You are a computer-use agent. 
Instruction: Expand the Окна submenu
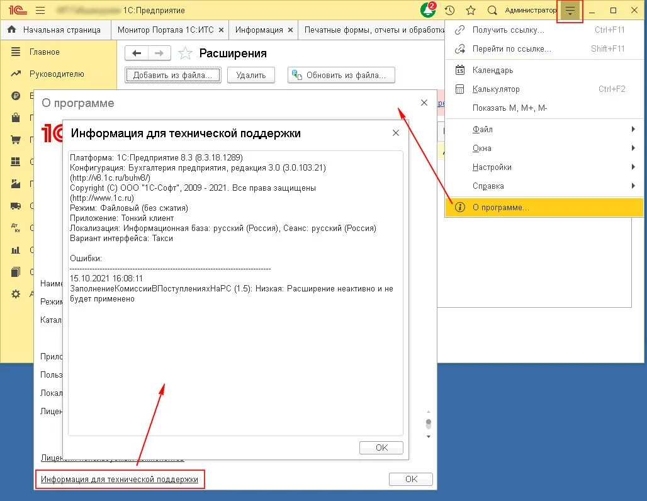click(544, 148)
